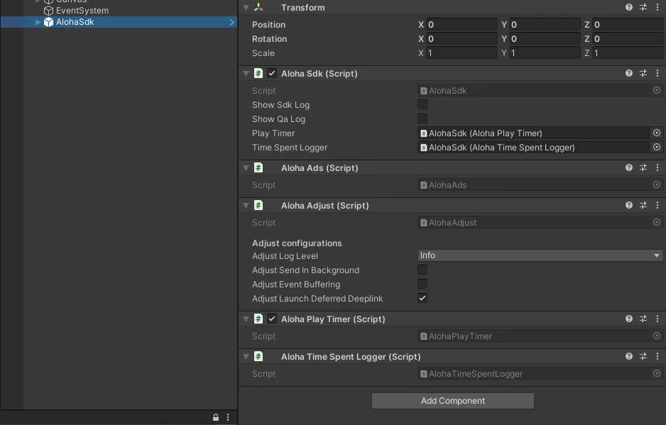Disable the Aloha Play Timer component

click(x=272, y=319)
